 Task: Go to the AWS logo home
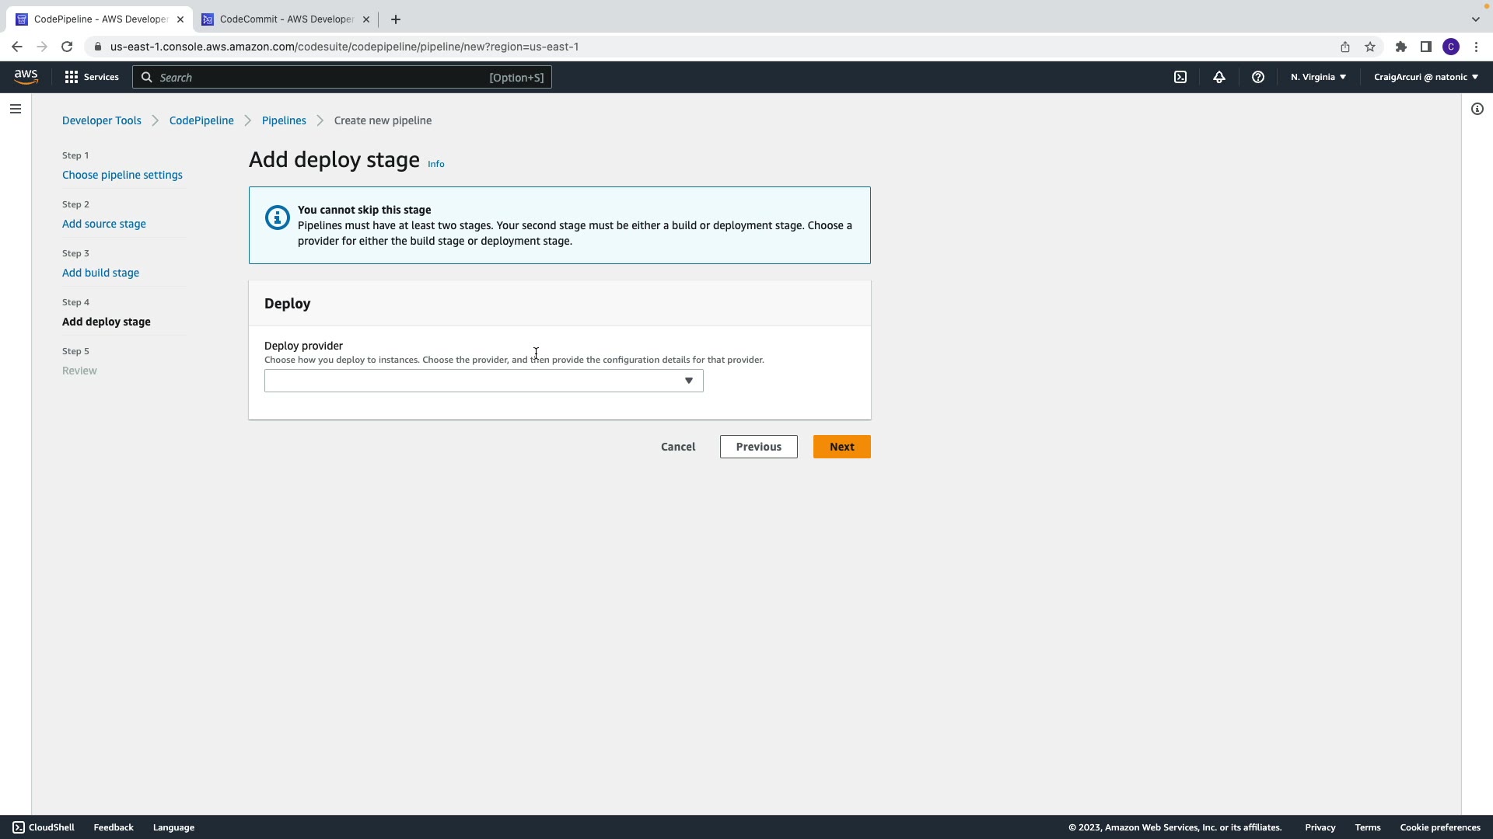(26, 77)
